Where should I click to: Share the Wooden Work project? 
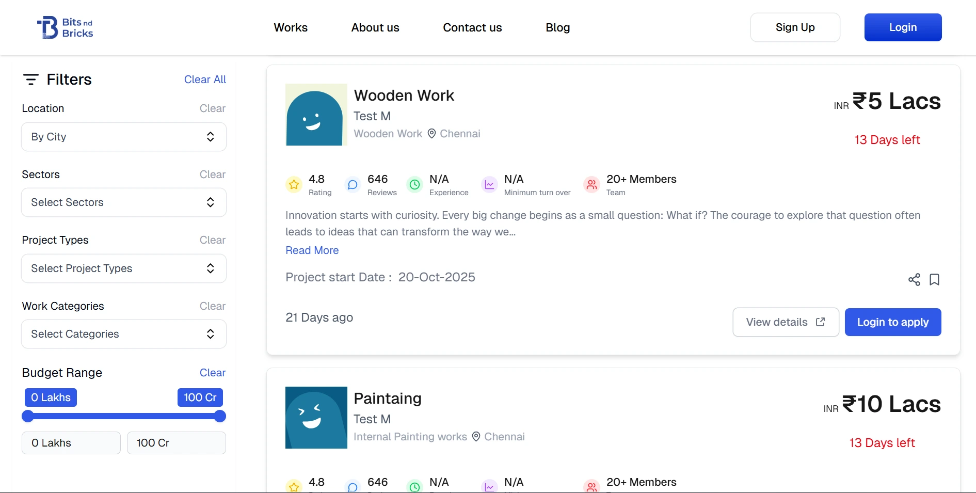(914, 280)
